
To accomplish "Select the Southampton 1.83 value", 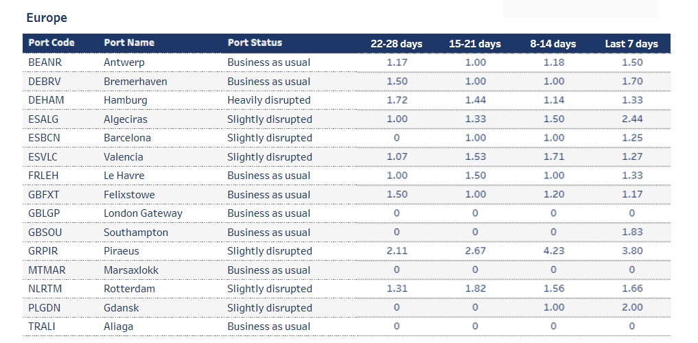I will (631, 233).
